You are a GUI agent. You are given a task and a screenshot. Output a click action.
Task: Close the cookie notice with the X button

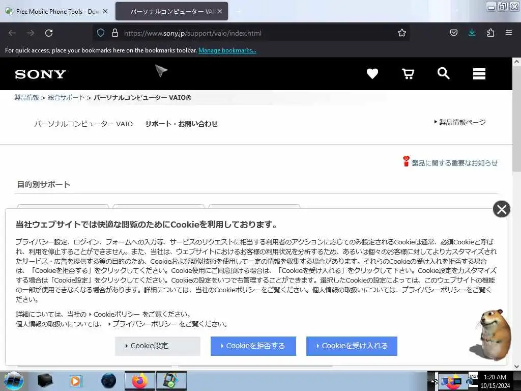click(x=501, y=209)
